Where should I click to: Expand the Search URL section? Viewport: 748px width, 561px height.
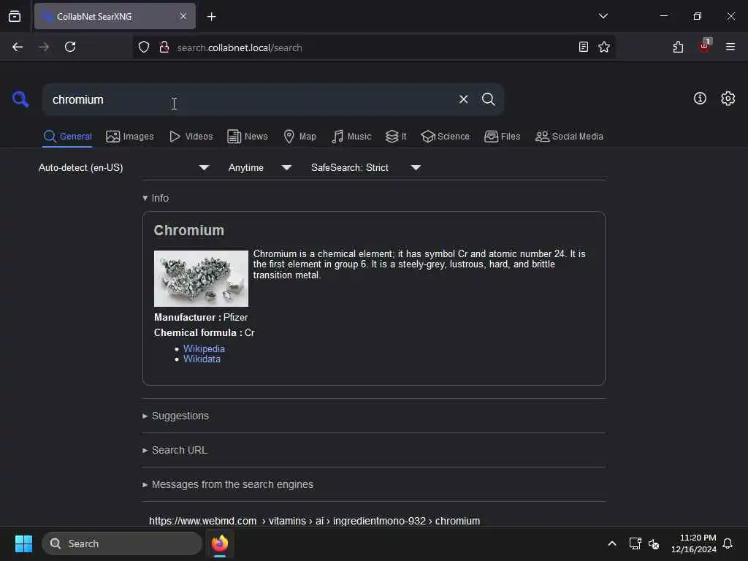[175, 450]
